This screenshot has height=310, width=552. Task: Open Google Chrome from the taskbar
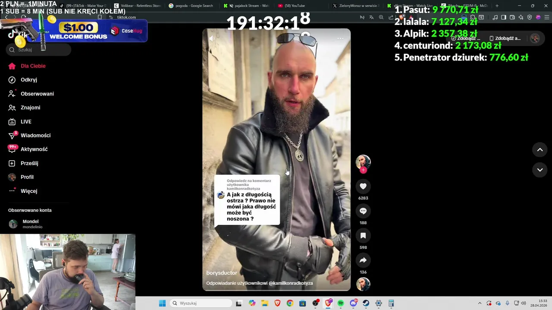(290, 303)
